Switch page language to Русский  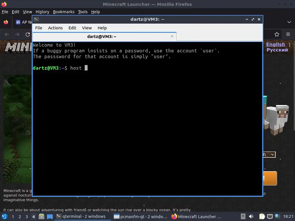[x=277, y=50]
